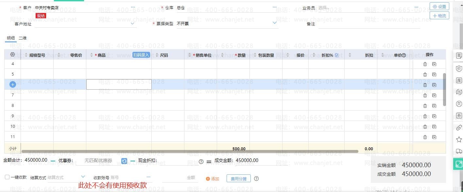The height and width of the screenshot is (192, 463).
Task: Click the edit icon beside 折扣% header
Action: (337, 55)
